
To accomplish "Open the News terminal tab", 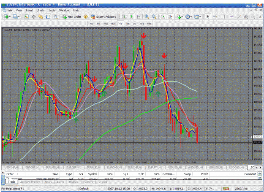I will [x=48, y=182].
